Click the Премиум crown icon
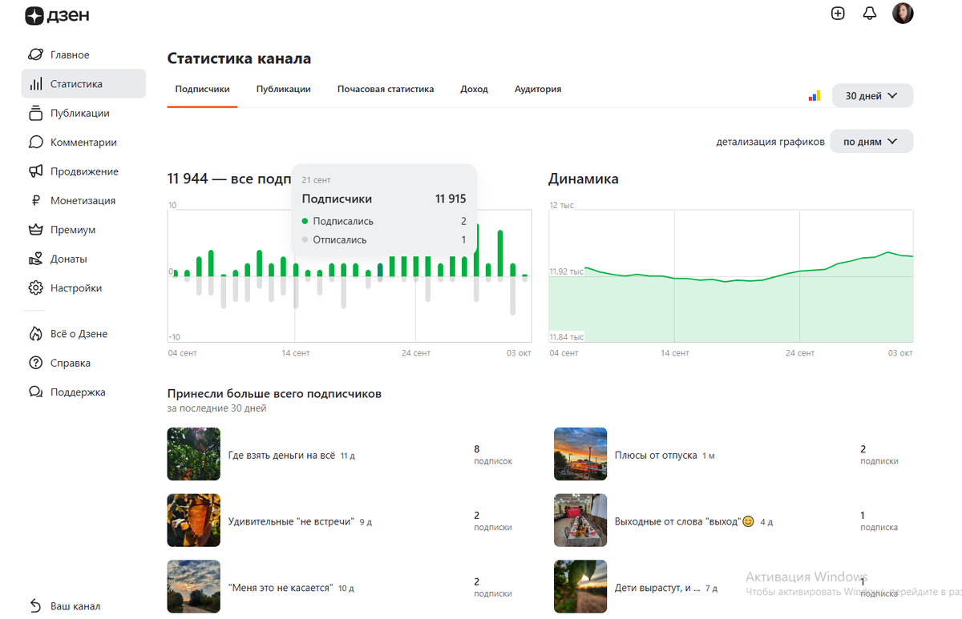Image resolution: width=962 pixels, height=619 pixels. 35,230
